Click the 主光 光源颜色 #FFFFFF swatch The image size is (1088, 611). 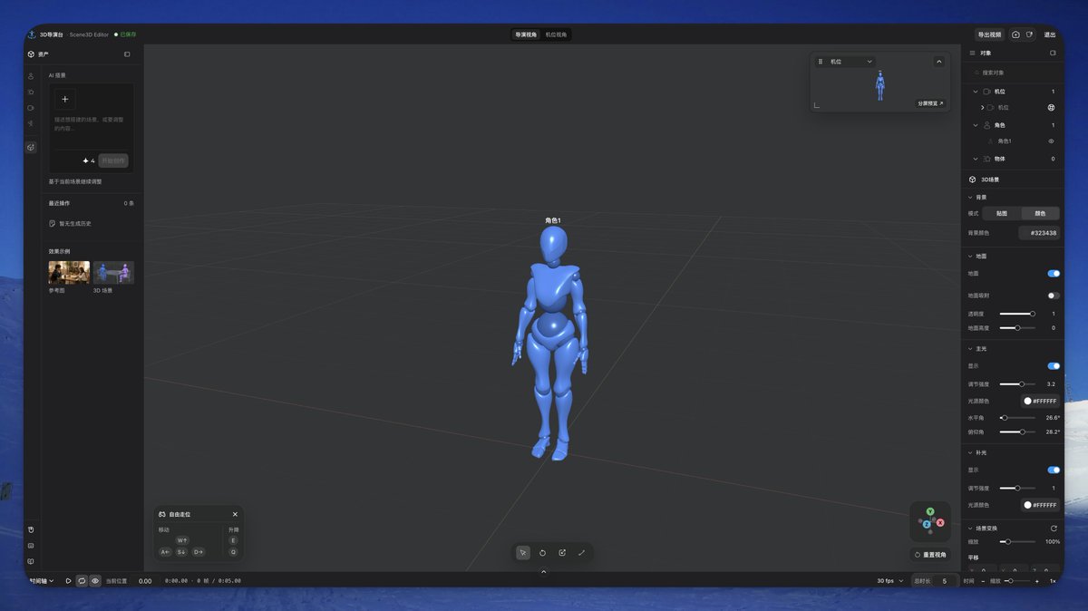pos(1040,401)
